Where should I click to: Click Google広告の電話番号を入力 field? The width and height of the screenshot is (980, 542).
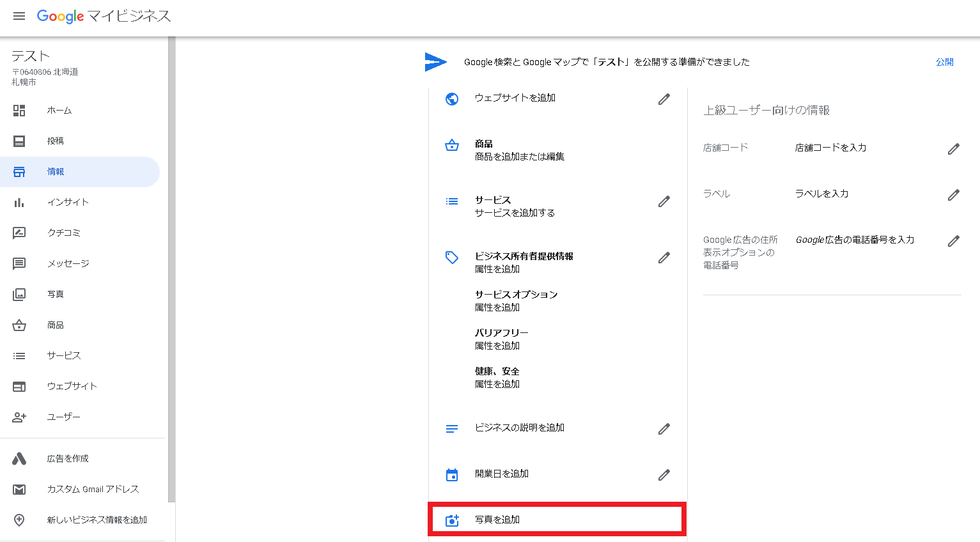click(x=855, y=240)
